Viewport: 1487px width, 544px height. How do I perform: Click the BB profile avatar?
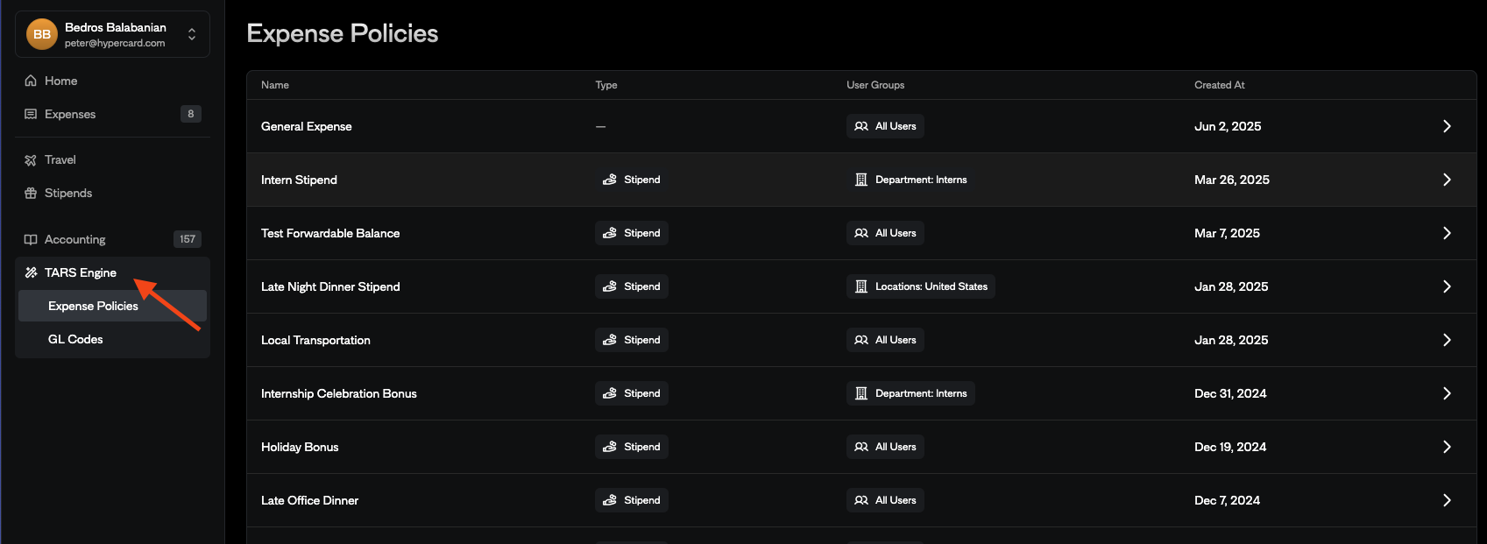42,34
